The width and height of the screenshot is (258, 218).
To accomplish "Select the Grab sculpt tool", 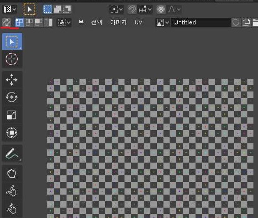I will pos(12,174).
